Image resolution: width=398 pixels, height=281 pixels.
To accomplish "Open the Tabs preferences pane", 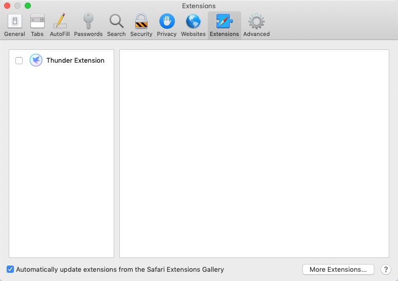I will (38, 25).
